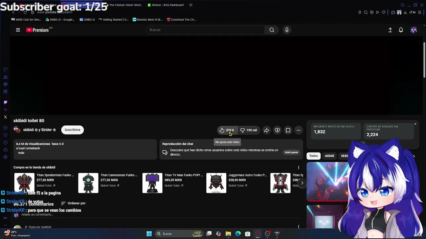Open the Getting Started bookmark
The width and height of the screenshot is (426, 239).
pyautogui.click(x=113, y=20)
